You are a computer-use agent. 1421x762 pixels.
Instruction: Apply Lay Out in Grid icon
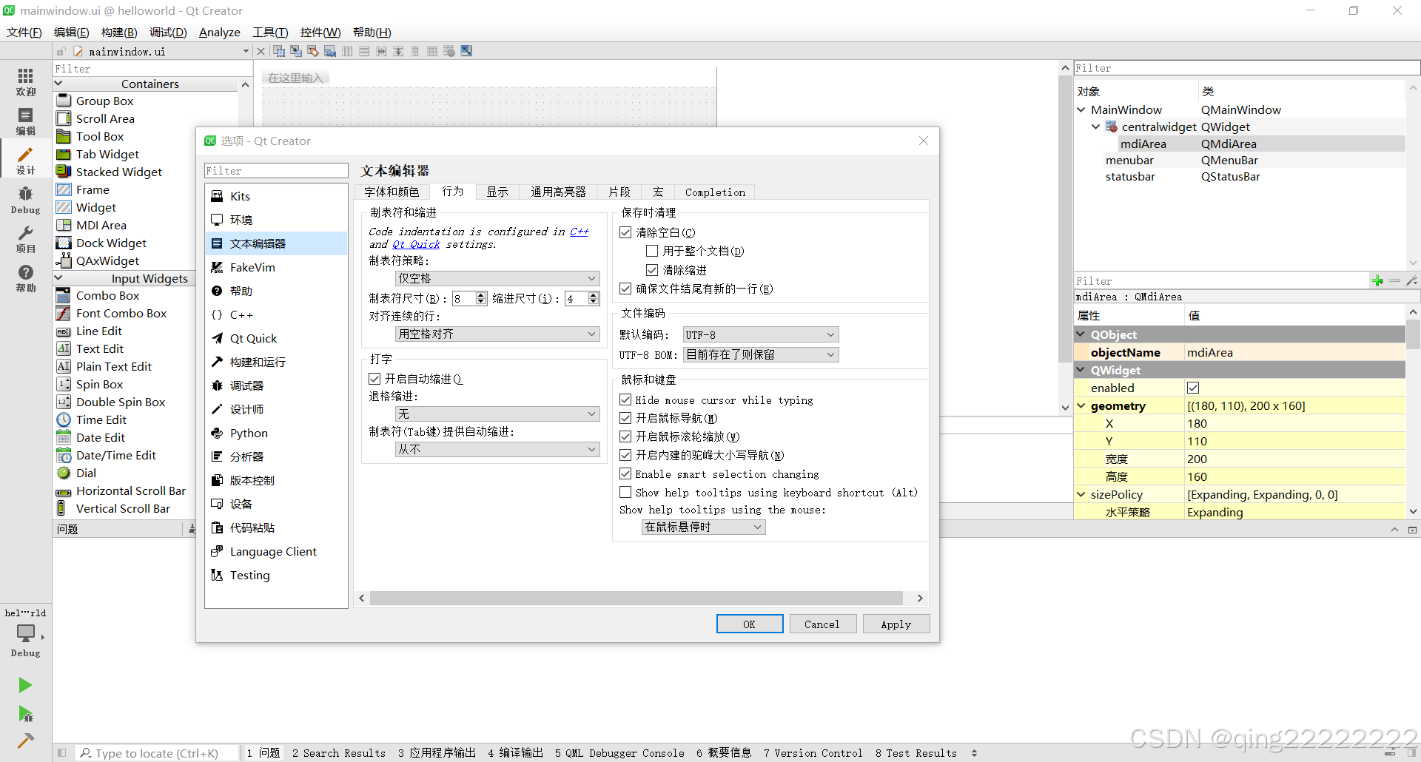[x=432, y=51]
